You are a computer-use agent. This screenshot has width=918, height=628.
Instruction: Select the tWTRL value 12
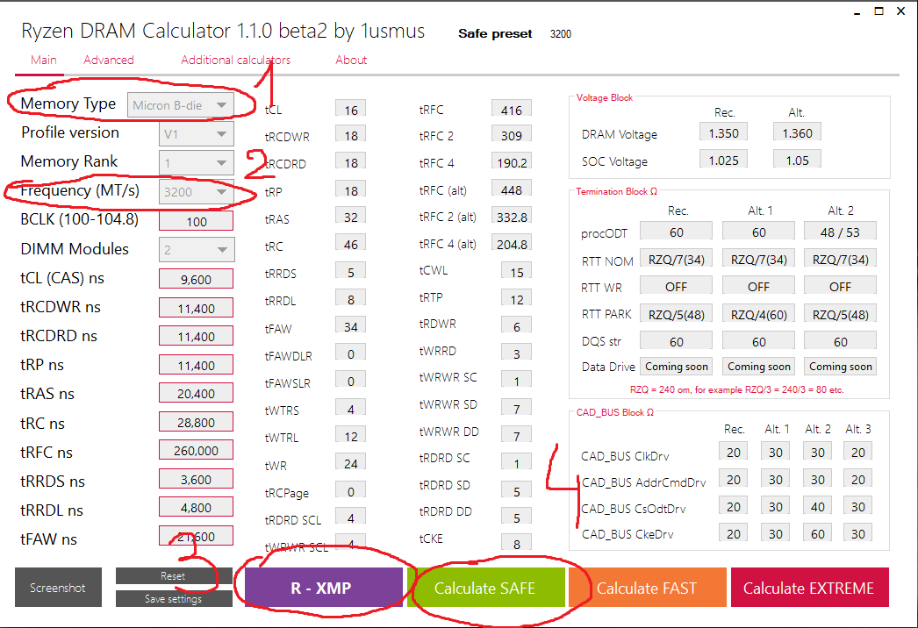tap(351, 436)
